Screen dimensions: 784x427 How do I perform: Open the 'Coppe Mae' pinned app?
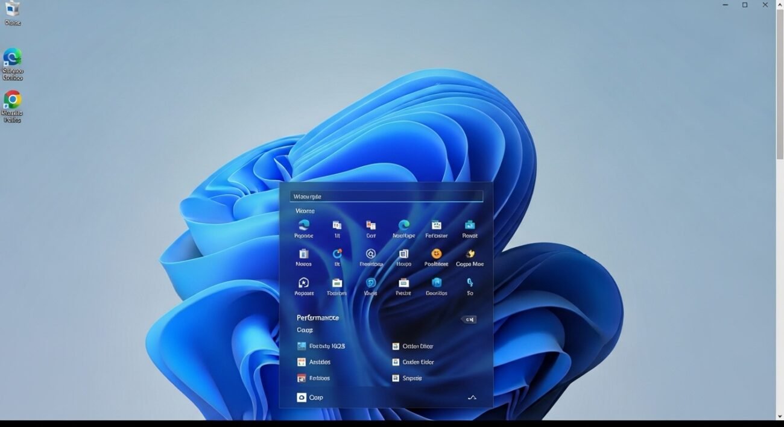tap(470, 254)
